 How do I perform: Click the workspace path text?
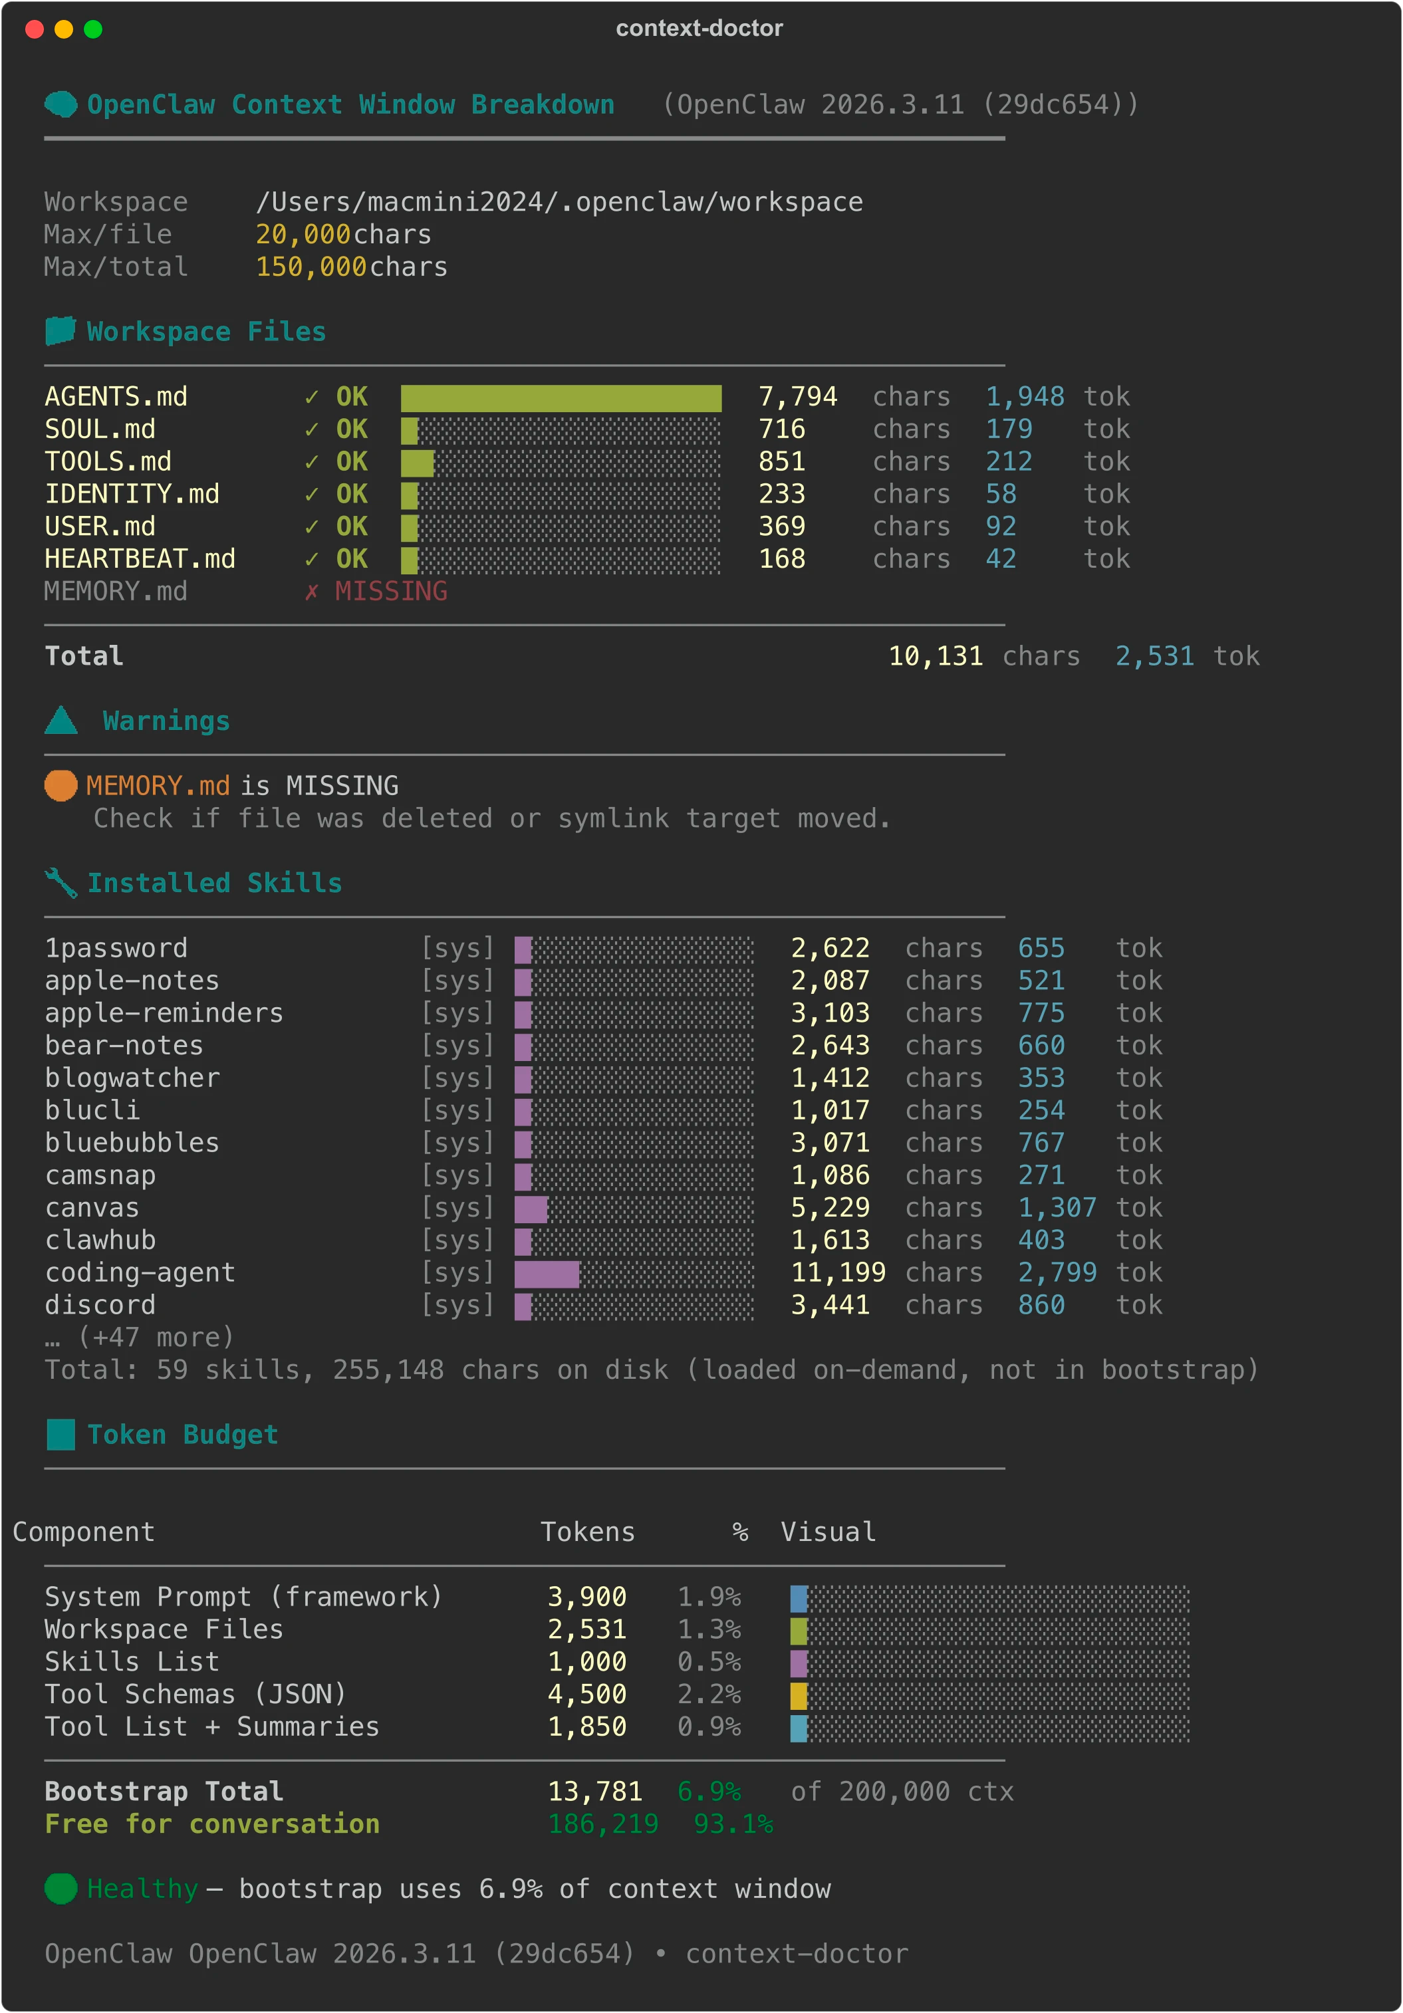click(x=559, y=203)
